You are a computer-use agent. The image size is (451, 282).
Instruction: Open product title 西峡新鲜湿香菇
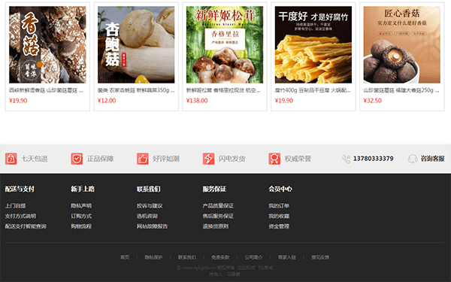pos(46,90)
